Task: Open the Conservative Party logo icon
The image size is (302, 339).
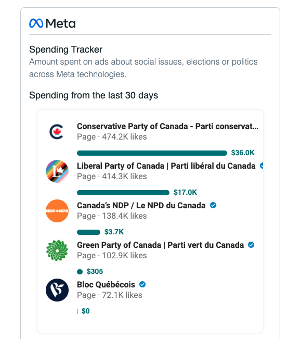Action: (x=57, y=132)
